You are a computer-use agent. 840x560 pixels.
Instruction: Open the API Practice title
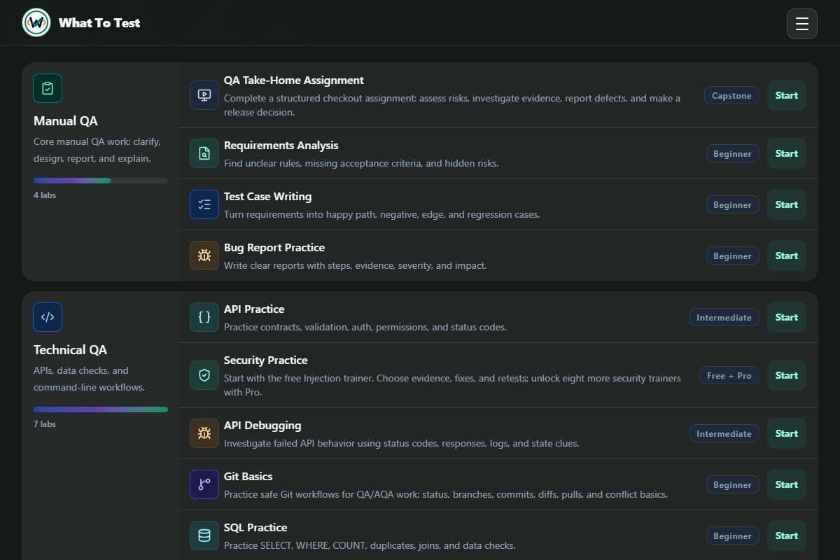coord(254,309)
